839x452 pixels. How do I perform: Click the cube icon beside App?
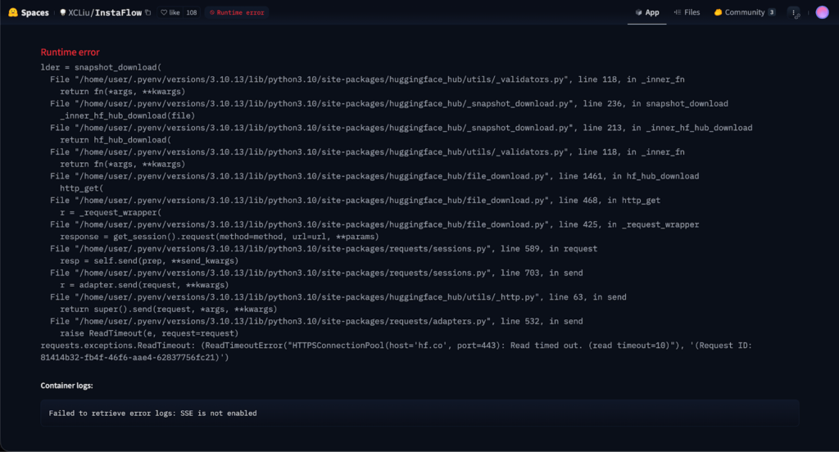(638, 12)
